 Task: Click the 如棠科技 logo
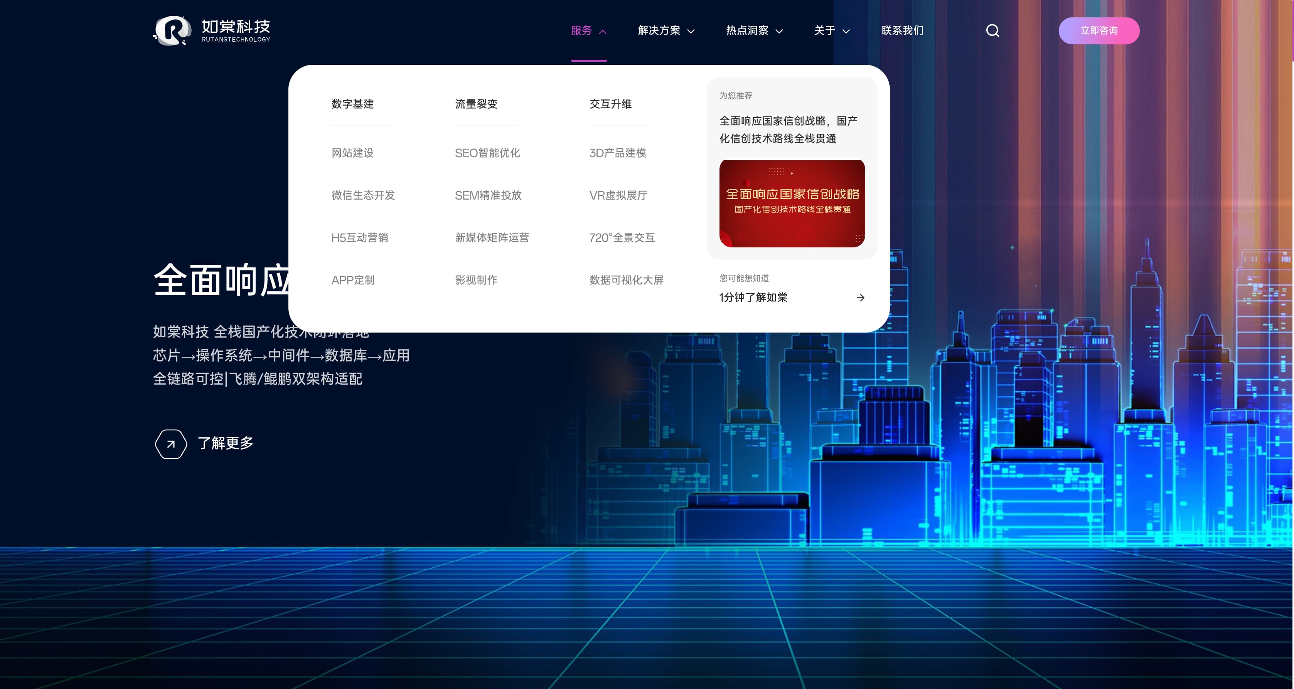coord(211,30)
